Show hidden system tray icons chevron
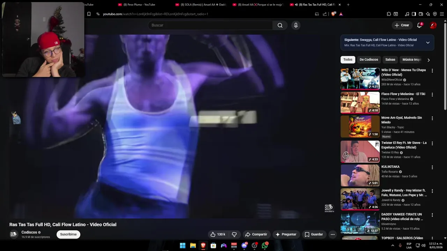447x251 pixels. coord(393,245)
